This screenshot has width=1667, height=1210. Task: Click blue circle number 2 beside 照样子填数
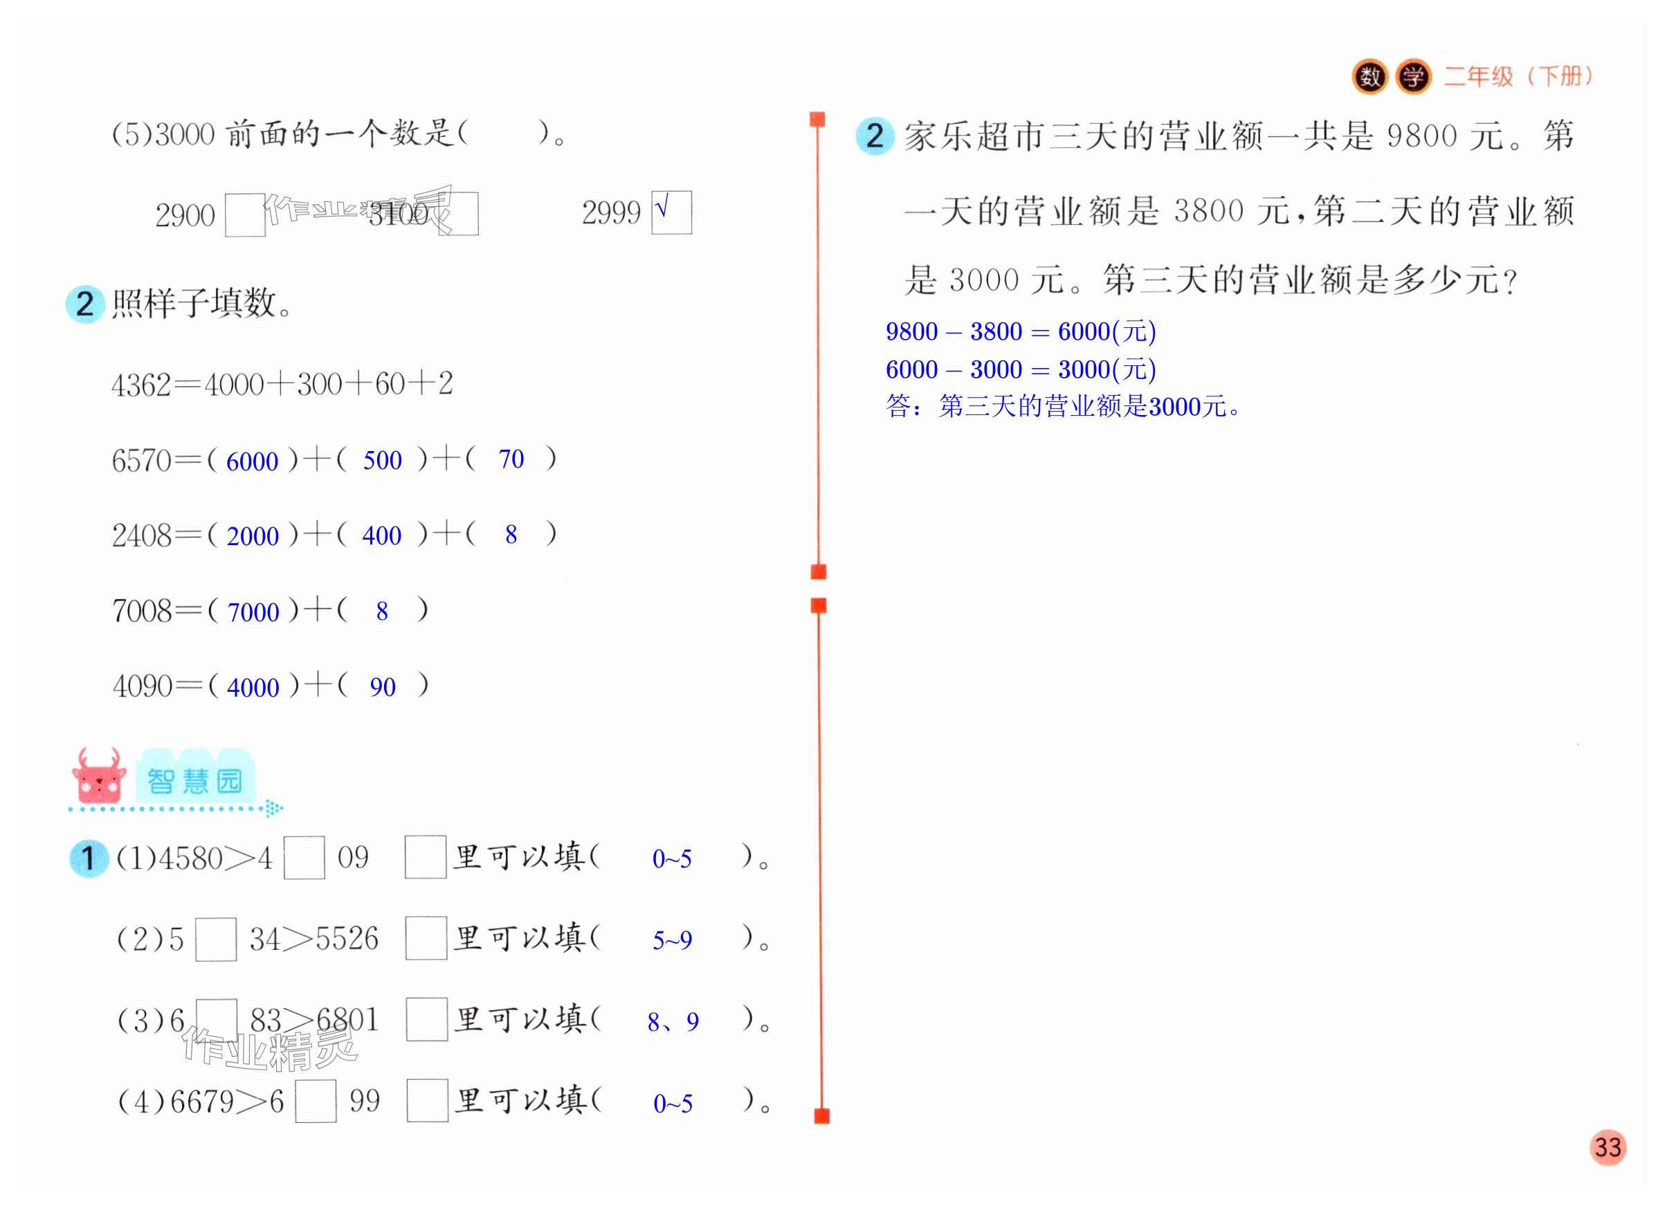point(84,304)
